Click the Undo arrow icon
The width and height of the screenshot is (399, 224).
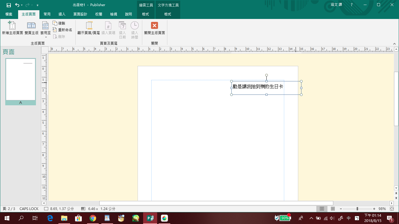17,5
